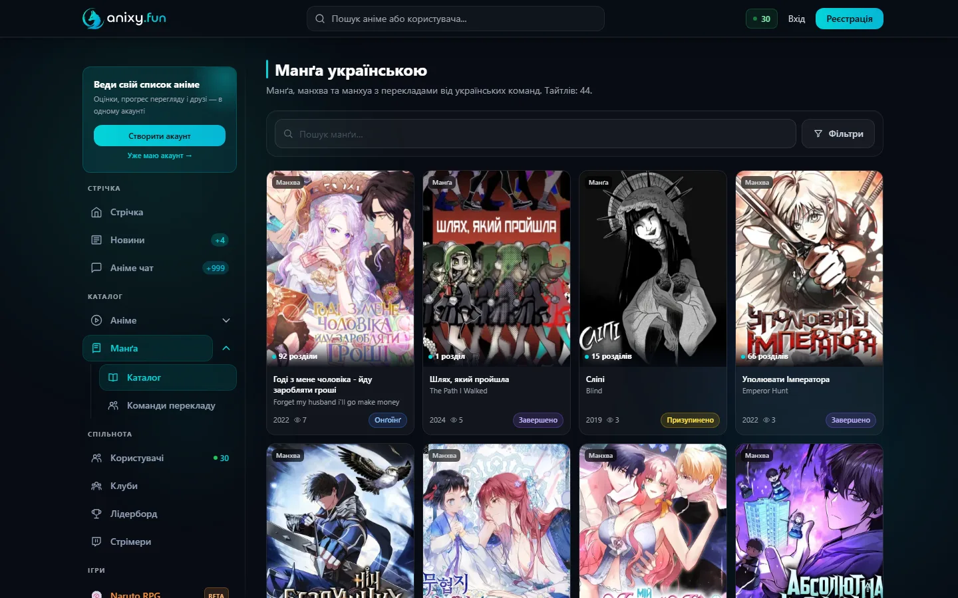This screenshot has width=958, height=598.
Task: Open Команди перекладу page
Action: pos(168,405)
